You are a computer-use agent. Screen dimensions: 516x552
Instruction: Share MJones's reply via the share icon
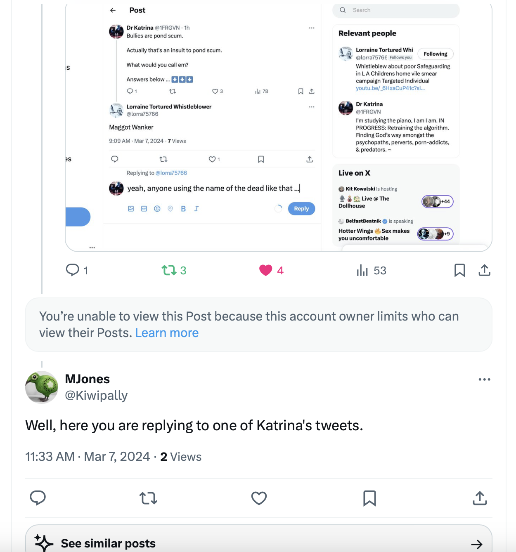point(480,498)
